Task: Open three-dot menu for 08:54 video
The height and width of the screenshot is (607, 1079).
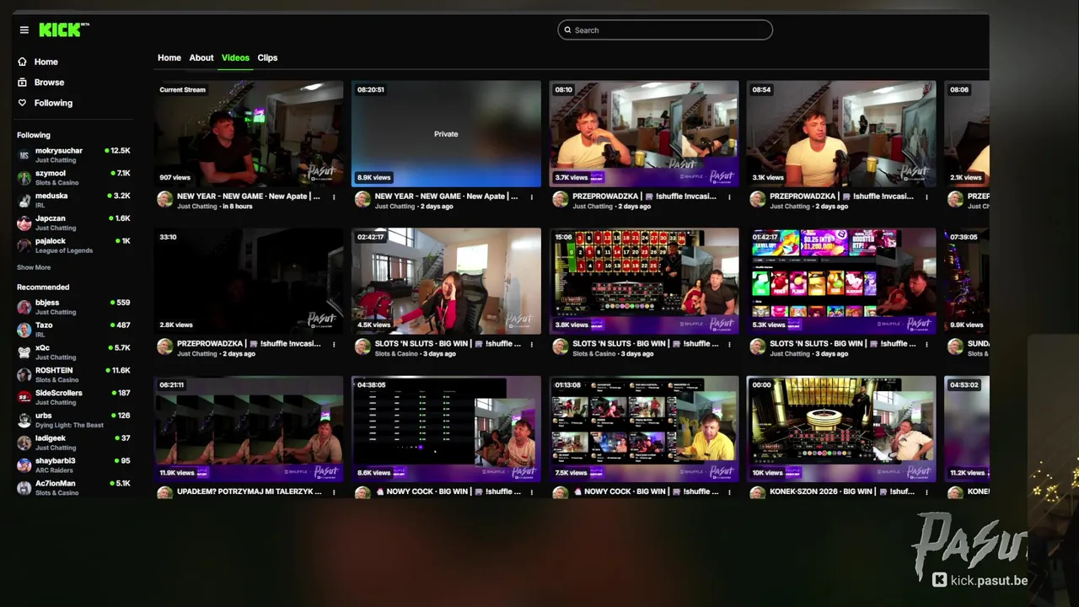Action: tap(926, 197)
